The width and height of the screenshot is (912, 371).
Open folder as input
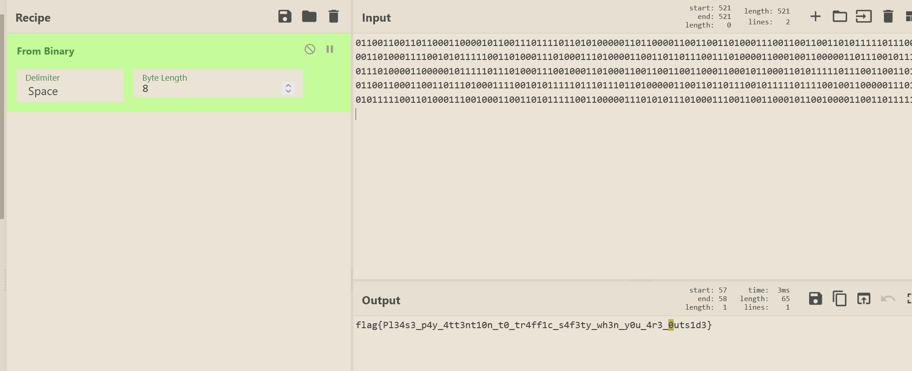(x=840, y=17)
